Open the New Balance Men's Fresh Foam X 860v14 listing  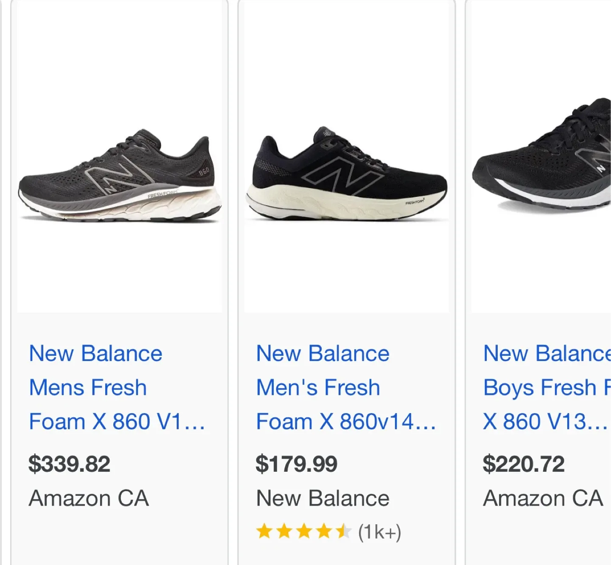[323, 387]
